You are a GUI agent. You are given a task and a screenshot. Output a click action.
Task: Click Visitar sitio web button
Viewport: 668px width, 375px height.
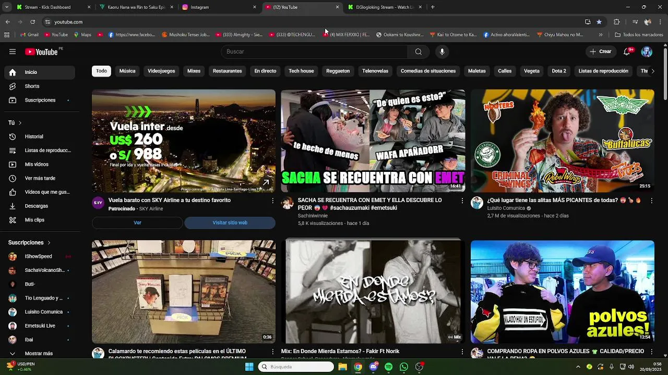(x=230, y=223)
